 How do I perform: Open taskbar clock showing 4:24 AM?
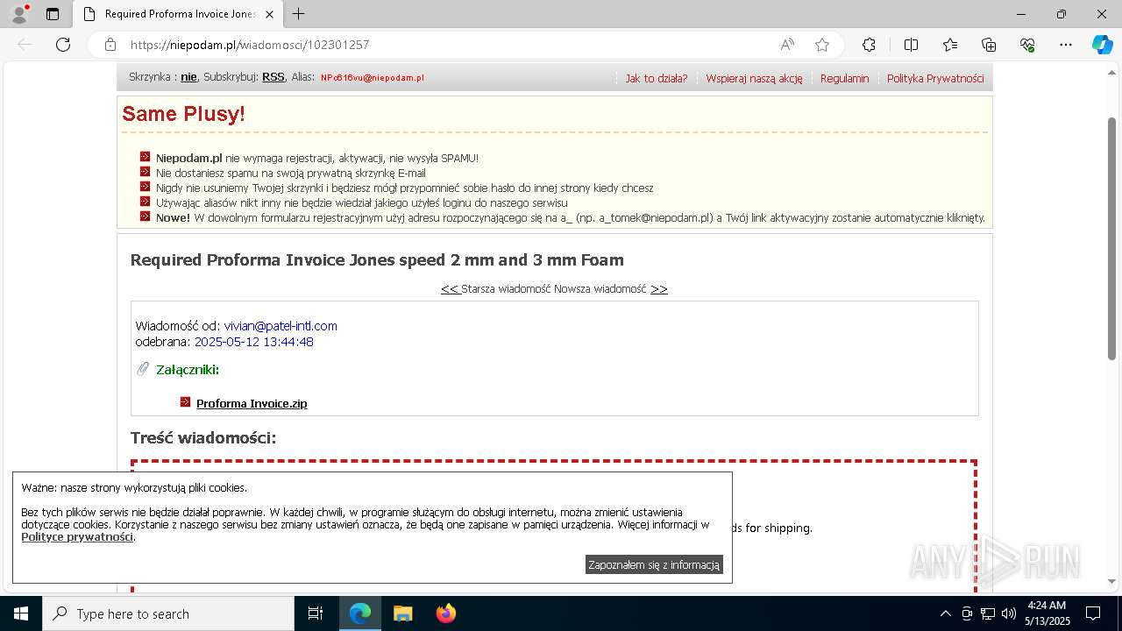click(x=1047, y=613)
